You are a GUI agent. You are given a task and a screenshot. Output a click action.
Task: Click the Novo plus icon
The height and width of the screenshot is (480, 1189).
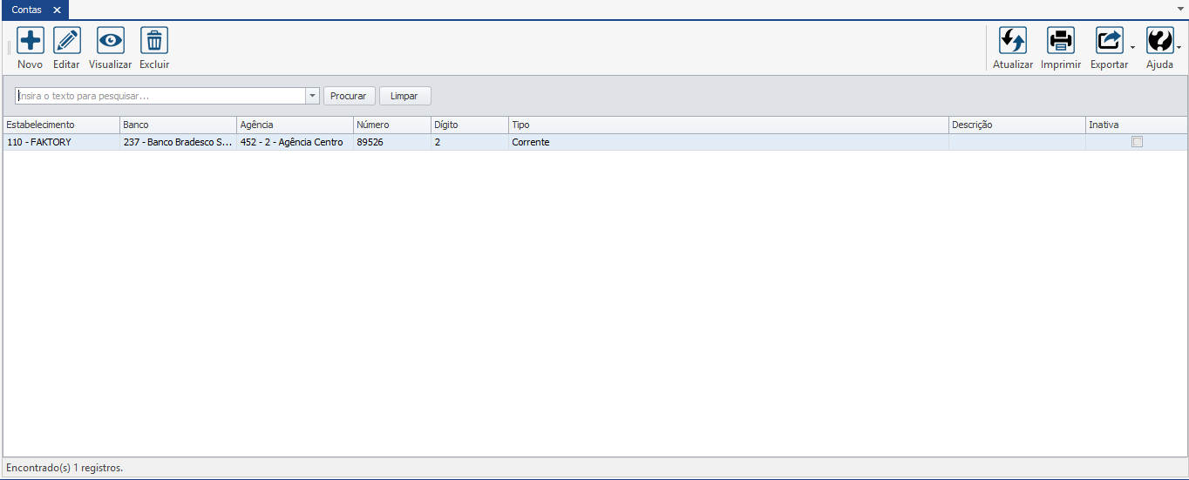[x=31, y=41]
